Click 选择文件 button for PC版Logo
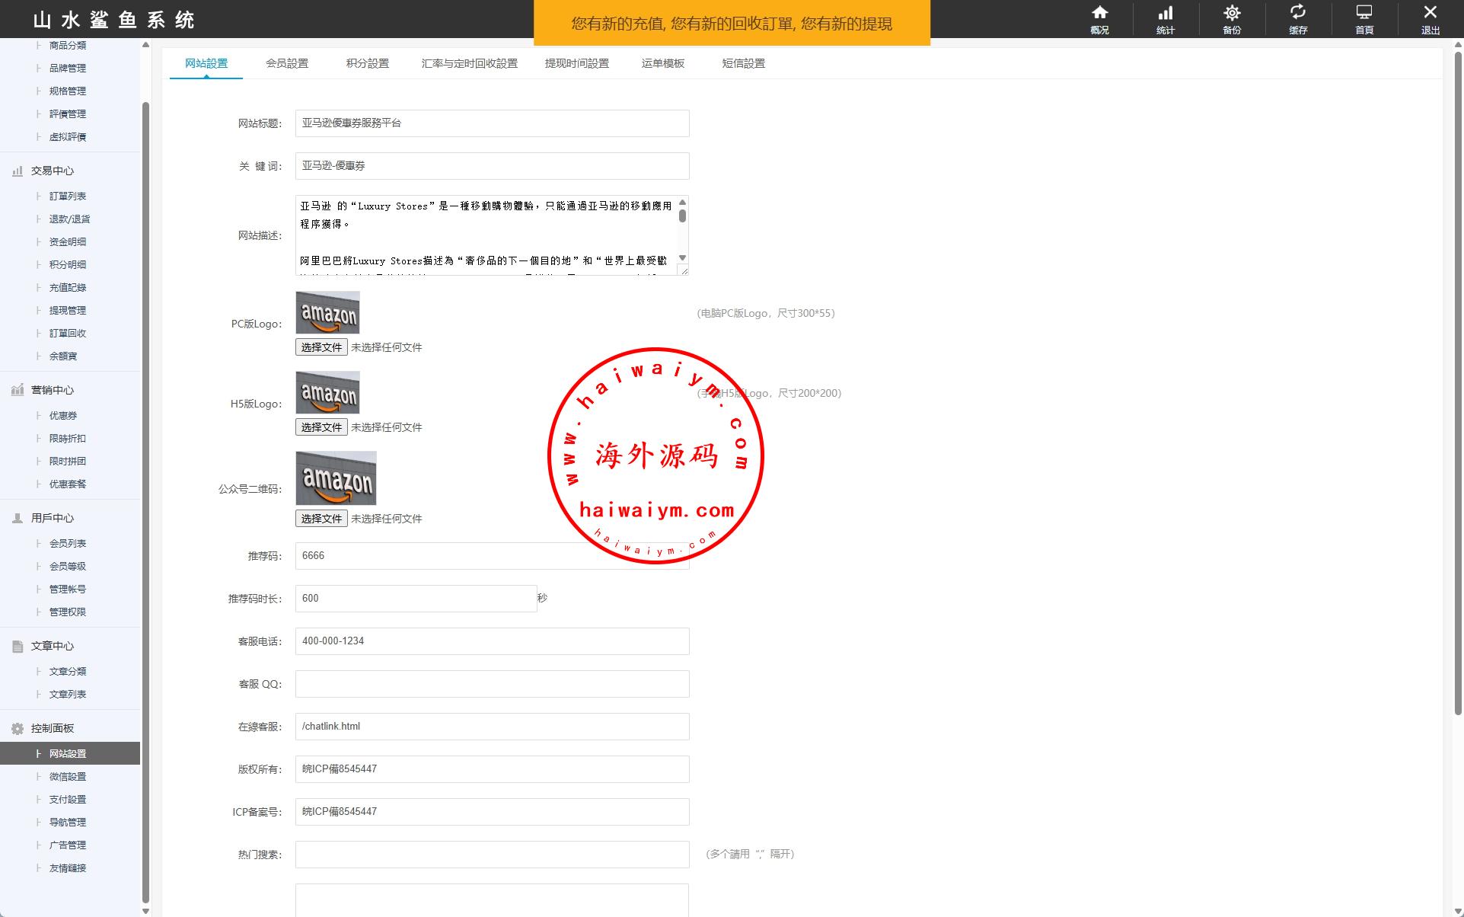The width and height of the screenshot is (1464, 917). (x=321, y=347)
